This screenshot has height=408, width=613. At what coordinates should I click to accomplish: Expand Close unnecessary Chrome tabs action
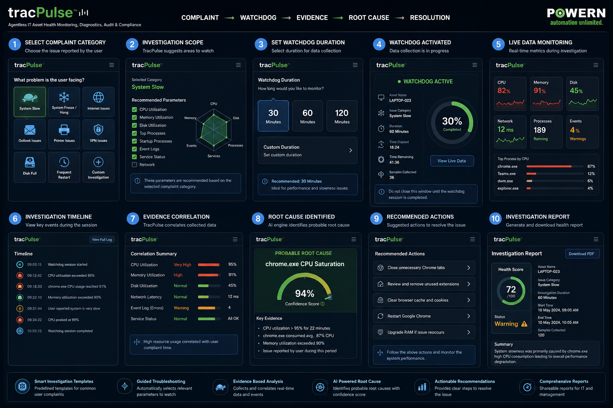tap(424, 268)
